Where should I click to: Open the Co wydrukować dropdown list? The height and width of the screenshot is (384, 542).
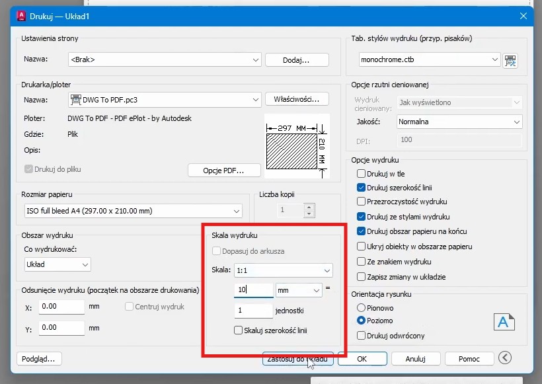click(58, 264)
